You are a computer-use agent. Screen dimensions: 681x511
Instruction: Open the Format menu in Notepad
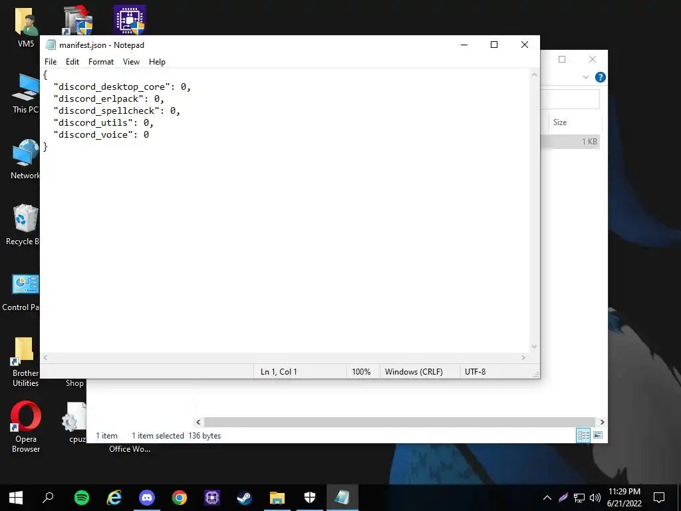point(101,62)
